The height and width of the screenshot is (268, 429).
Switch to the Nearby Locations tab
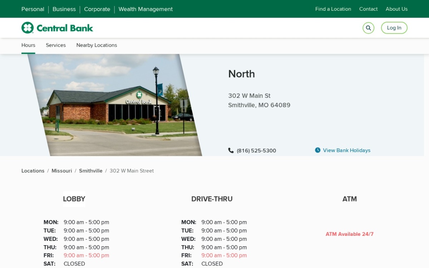pos(97,45)
